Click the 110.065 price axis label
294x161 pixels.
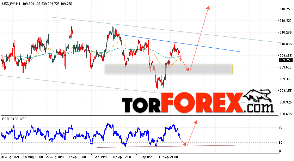coord(286,44)
